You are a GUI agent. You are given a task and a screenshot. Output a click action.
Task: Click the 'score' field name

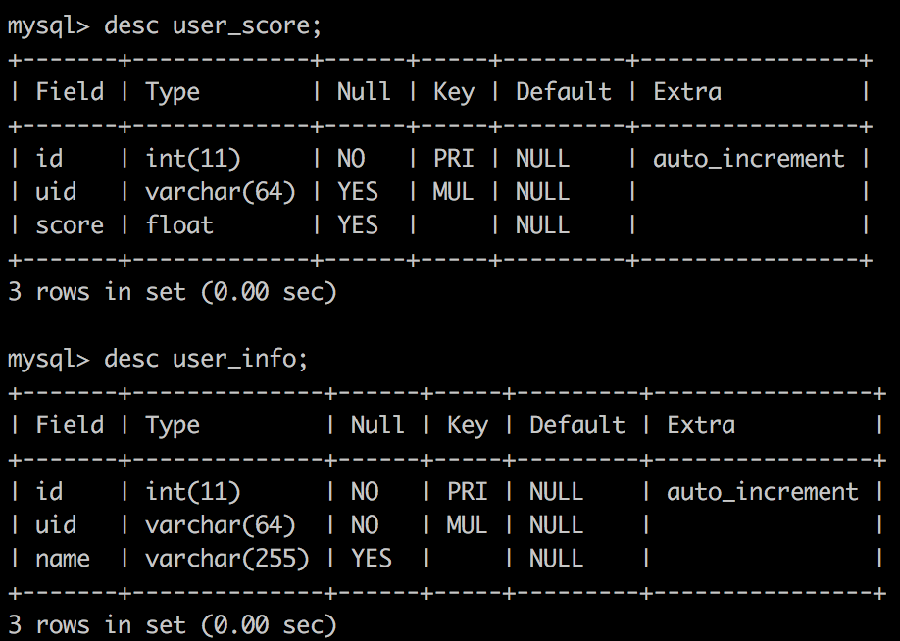point(69,225)
